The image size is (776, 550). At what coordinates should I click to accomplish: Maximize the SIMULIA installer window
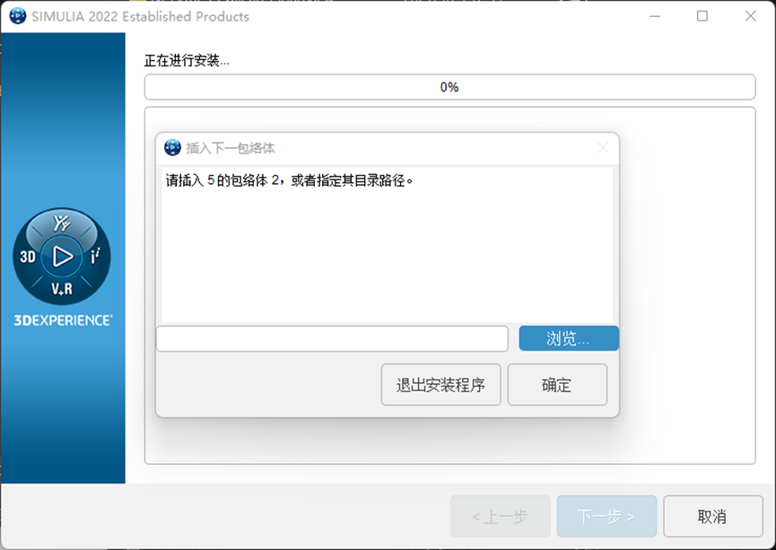[702, 16]
